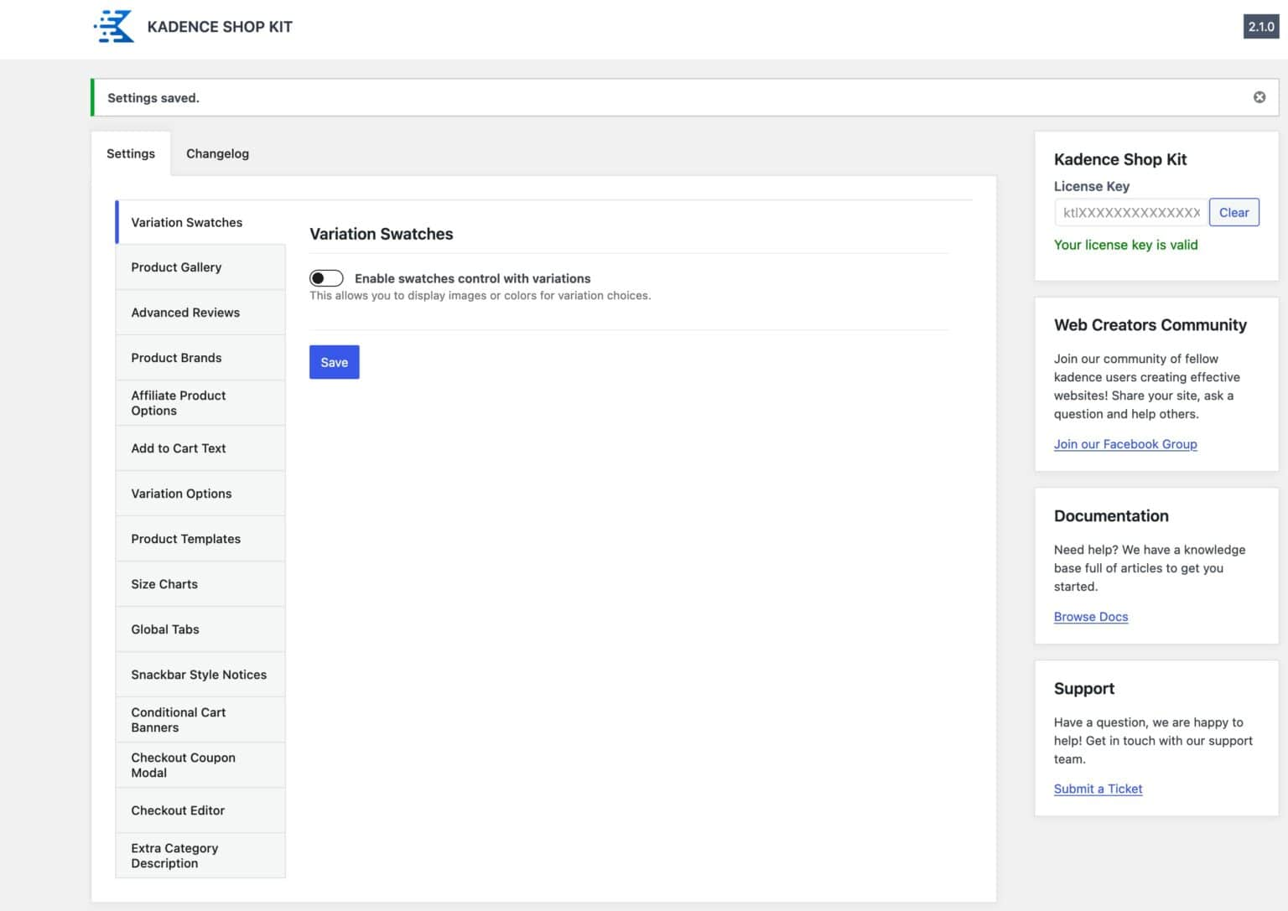Click the Kadence Shop Kit logo icon
Image resolution: width=1288 pixels, height=911 pixels.
114,27
